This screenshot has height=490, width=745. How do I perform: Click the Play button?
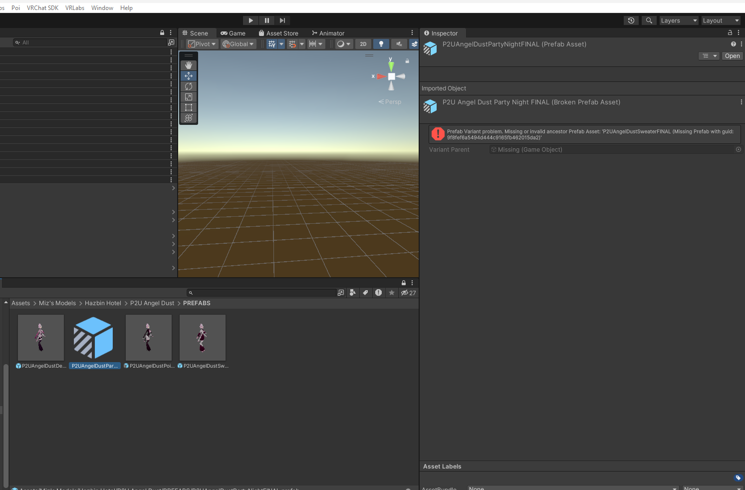coord(251,20)
